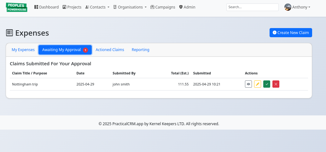Click the Contacts people icon
326x152 pixels.
[x=87, y=7]
